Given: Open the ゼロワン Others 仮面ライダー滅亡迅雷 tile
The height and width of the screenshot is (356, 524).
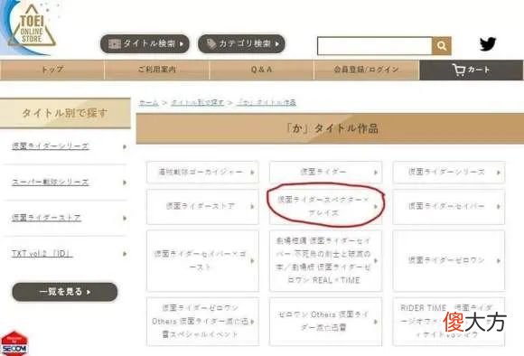Looking at the screenshot, I should tap(326, 322).
